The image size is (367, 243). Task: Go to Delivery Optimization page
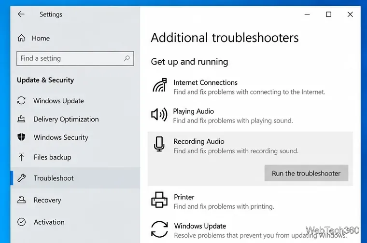(66, 119)
